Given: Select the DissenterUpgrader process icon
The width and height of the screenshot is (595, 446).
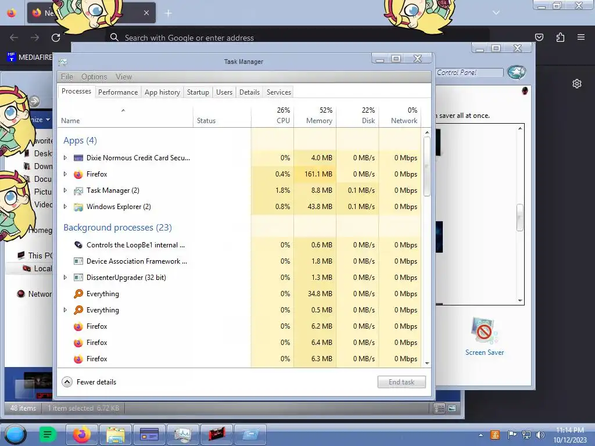Looking at the screenshot, I should pos(78,278).
